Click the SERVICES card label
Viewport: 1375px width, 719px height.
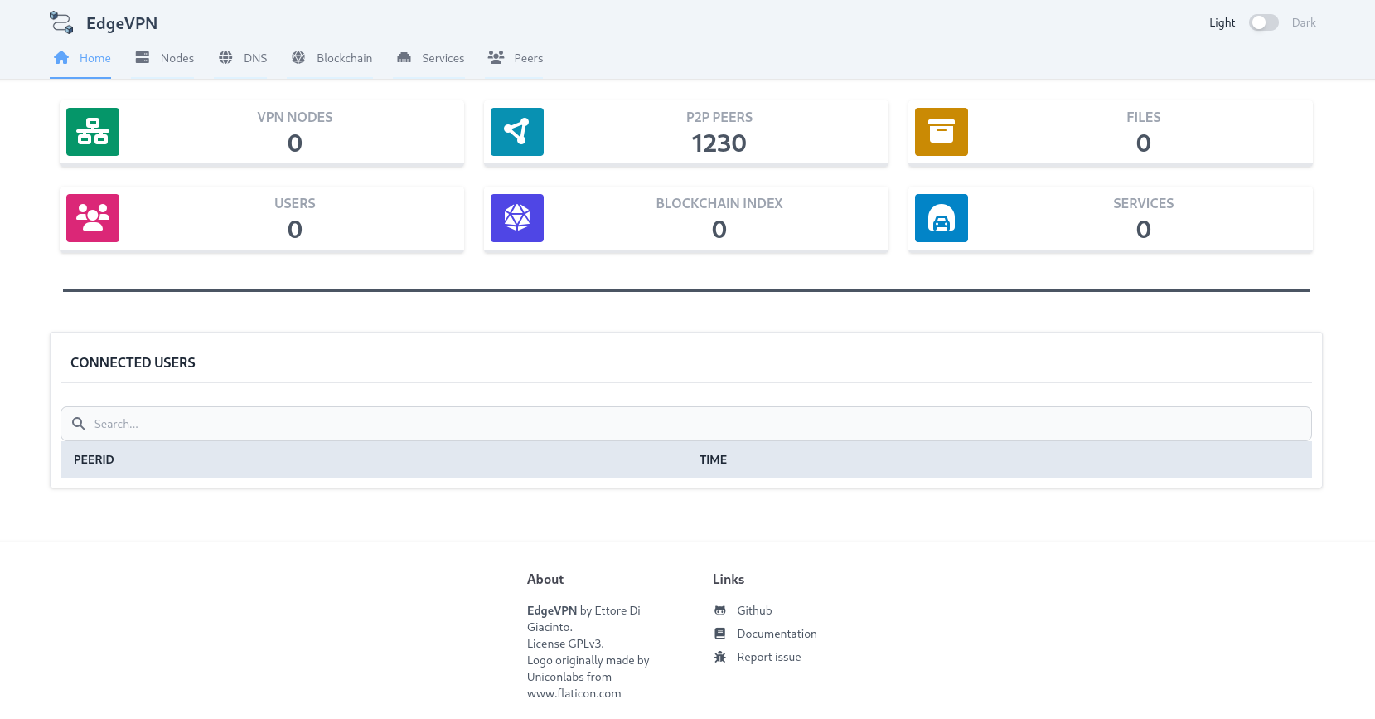(x=1144, y=203)
